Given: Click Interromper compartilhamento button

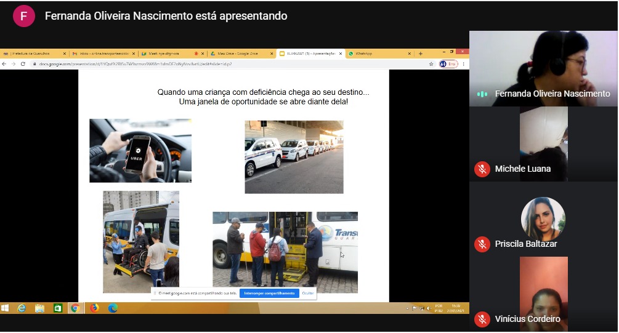Looking at the screenshot, I should 269,294.
